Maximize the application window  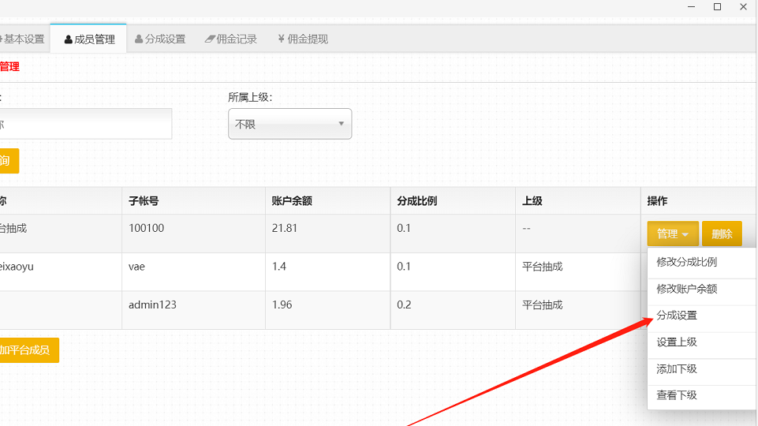click(x=717, y=7)
